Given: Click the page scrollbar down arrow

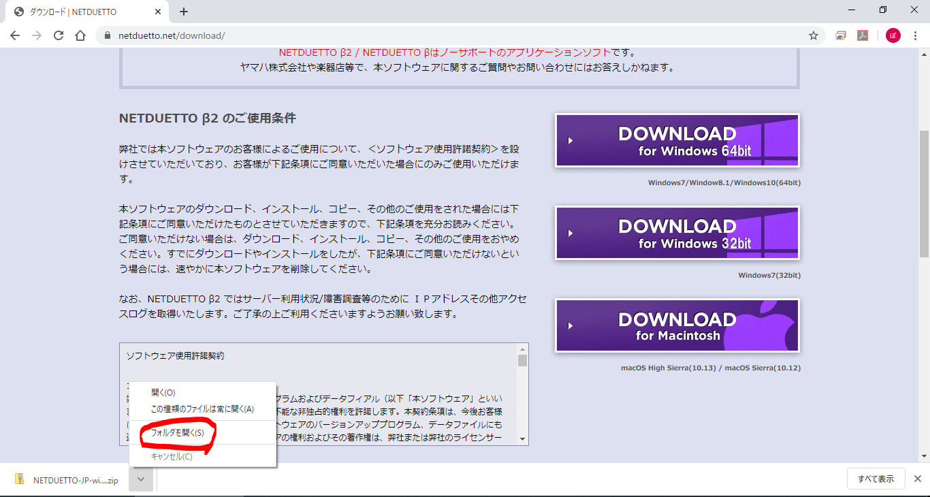Looking at the screenshot, I should click(x=924, y=458).
